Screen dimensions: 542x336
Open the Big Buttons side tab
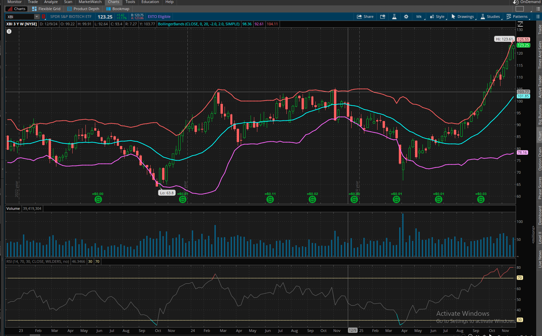tap(540, 115)
